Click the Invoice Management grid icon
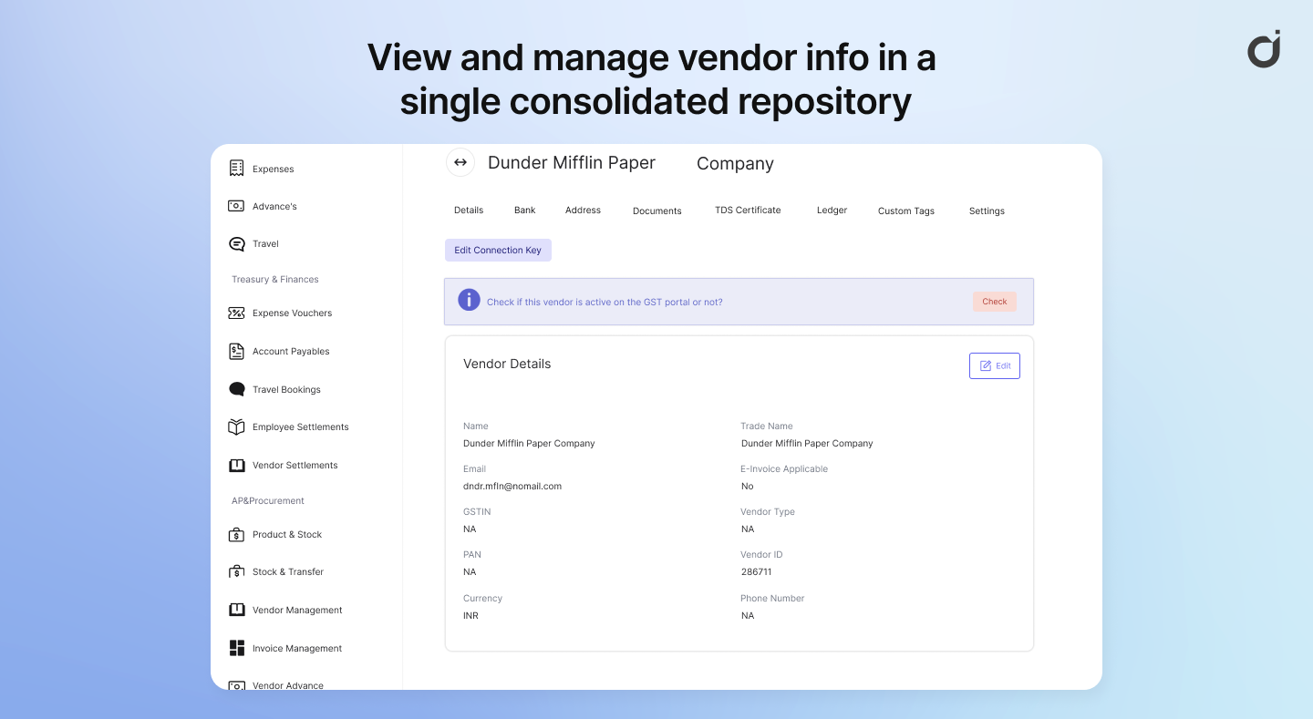This screenshot has width=1313, height=719. pos(237,648)
